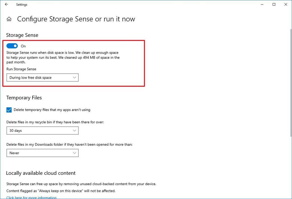Screen dimensions: 292x199
Task: Click the Temporary Files section header
Action: click(24, 98)
